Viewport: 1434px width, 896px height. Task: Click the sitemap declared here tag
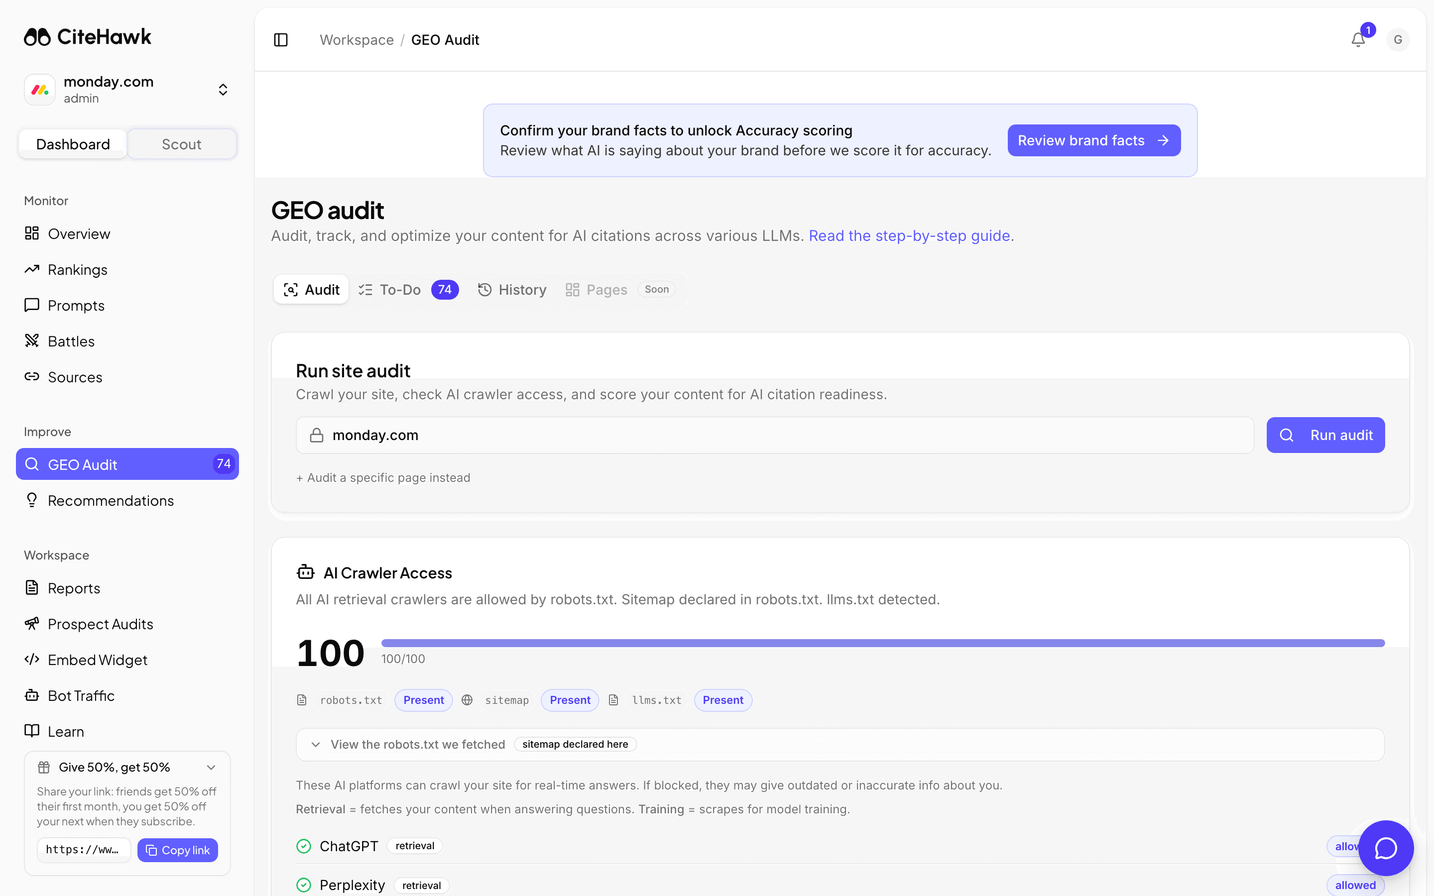575,744
